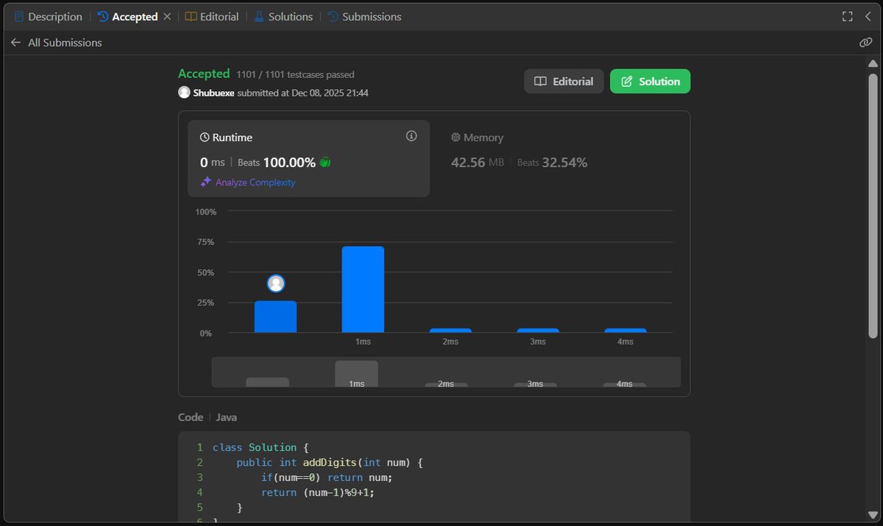Click code line 'if(num==0) return num;'
Screen dimensions: 883x526
pyautogui.click(x=327, y=477)
